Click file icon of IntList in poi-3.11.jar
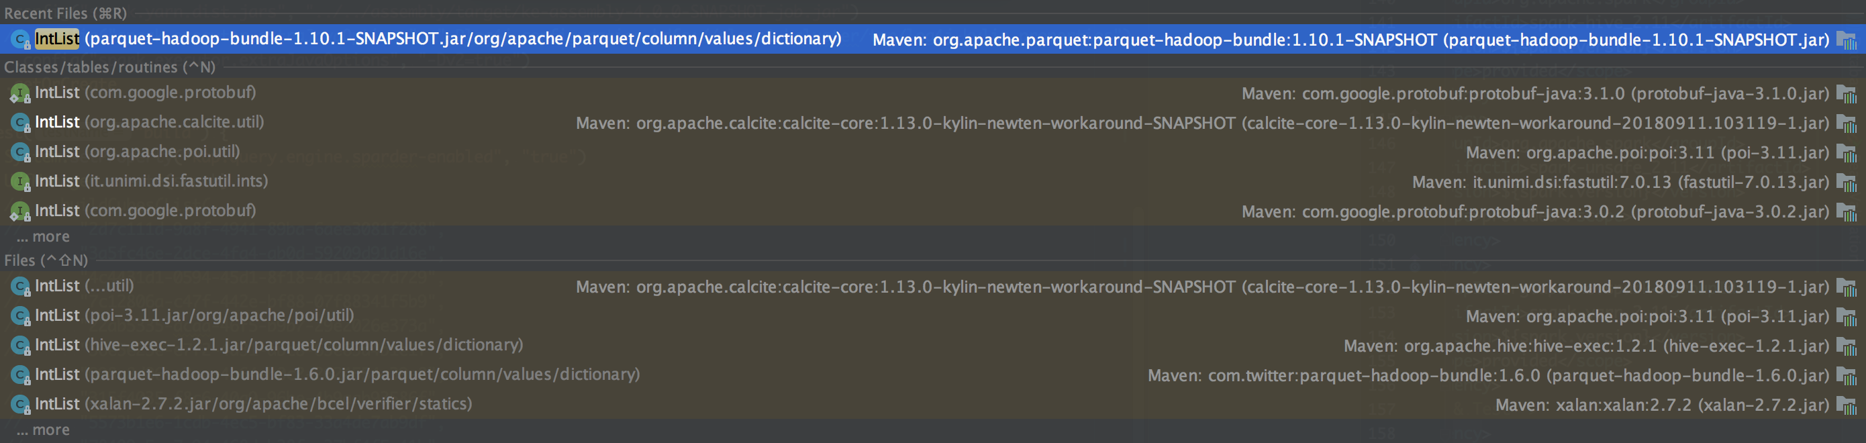The height and width of the screenshot is (443, 1866). coord(20,316)
